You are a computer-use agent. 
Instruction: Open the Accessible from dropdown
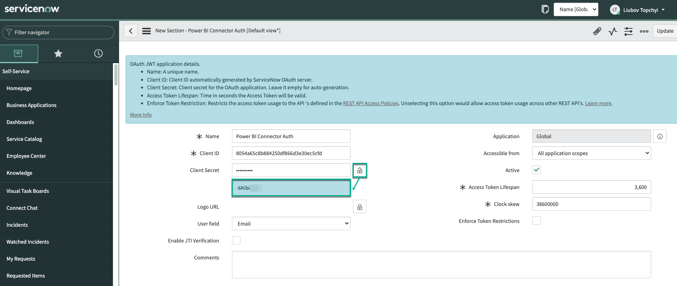point(591,153)
